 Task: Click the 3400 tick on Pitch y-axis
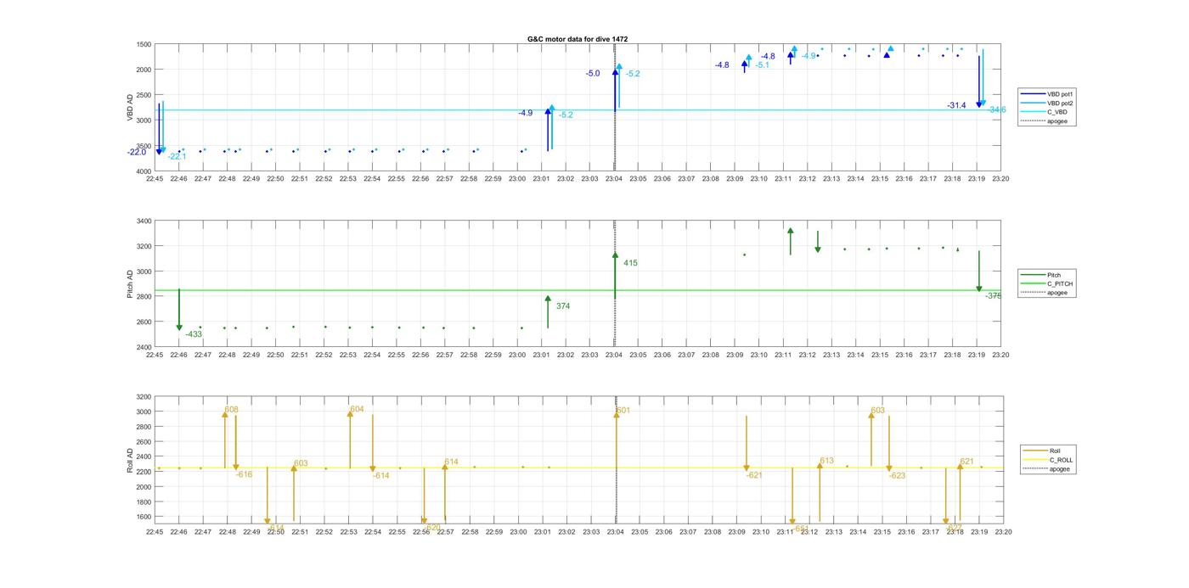[143, 221]
